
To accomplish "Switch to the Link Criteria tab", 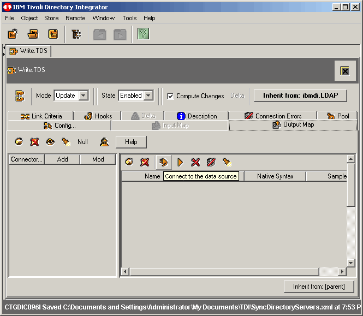I will tap(41, 116).
